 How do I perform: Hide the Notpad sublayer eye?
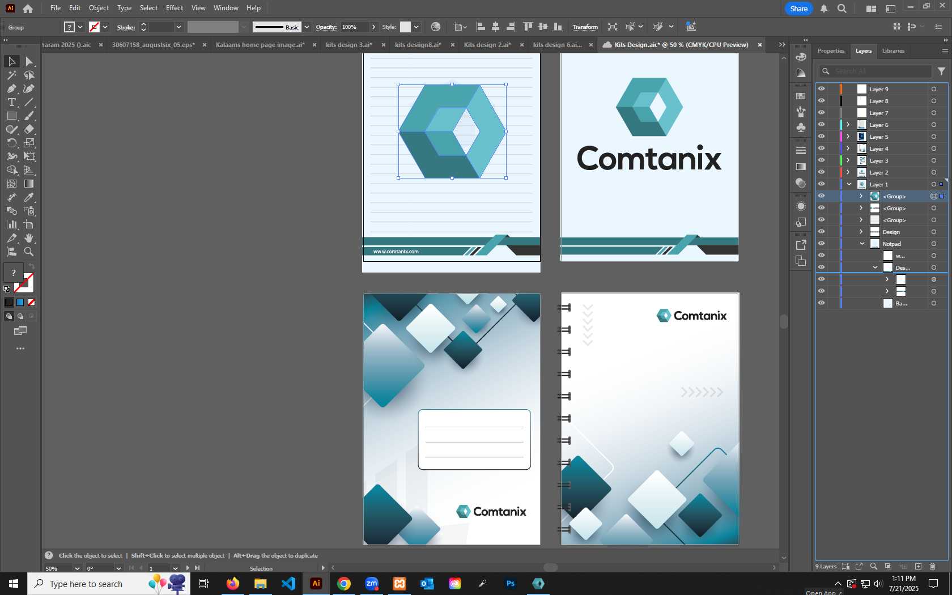pyautogui.click(x=821, y=244)
